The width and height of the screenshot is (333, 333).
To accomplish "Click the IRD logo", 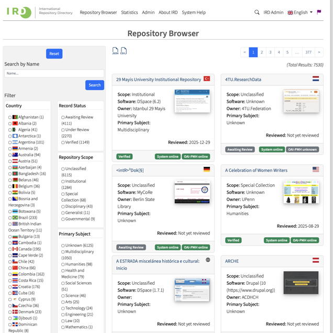I will (x=19, y=13).
